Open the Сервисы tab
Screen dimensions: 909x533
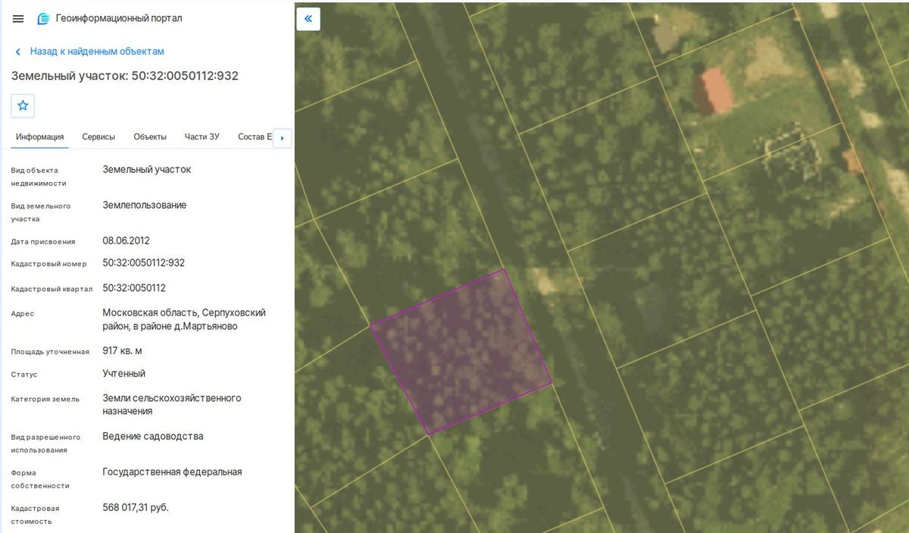coord(98,136)
